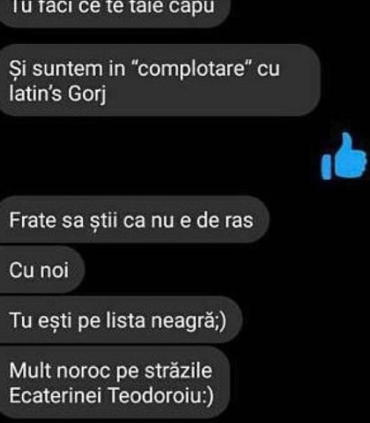Click the word 'Gorj' in the message

(x=87, y=95)
